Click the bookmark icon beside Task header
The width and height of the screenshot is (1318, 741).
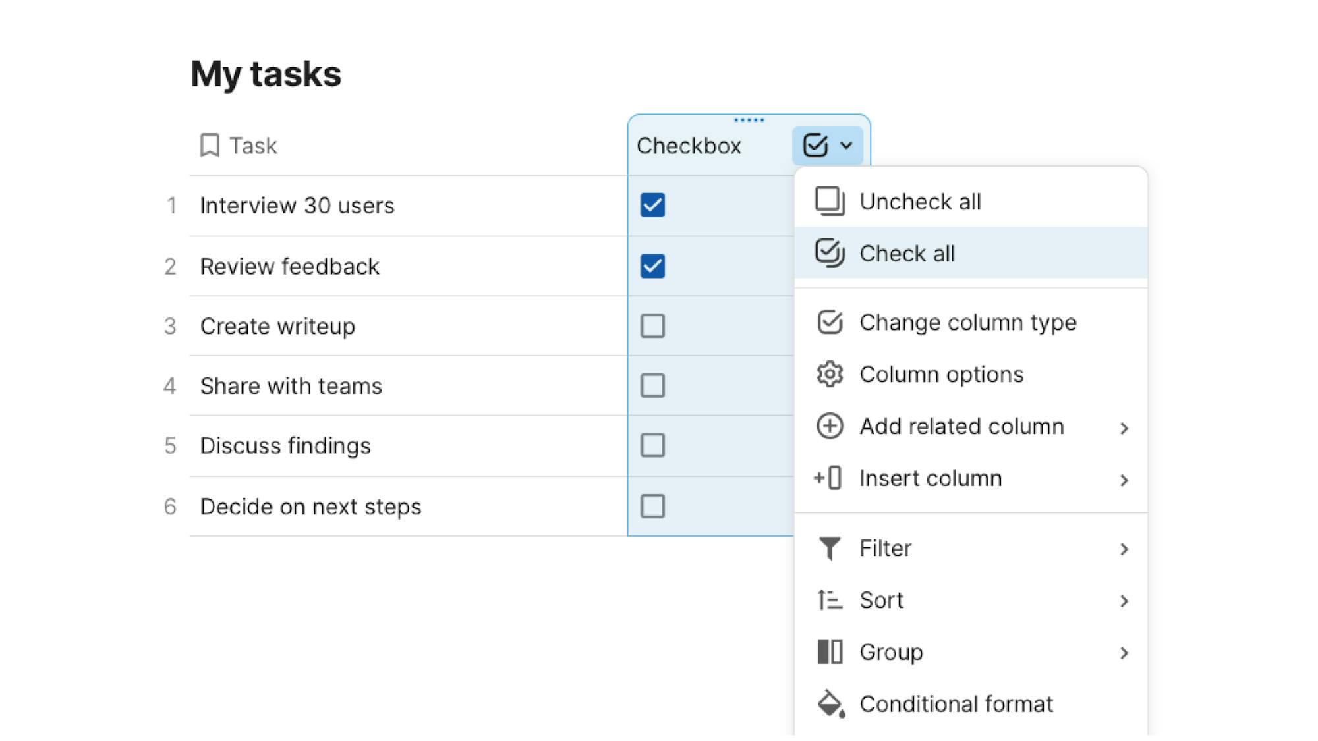pos(210,146)
